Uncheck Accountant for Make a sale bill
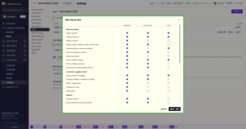Viewport: 246px width, 129px height. coord(148,33)
